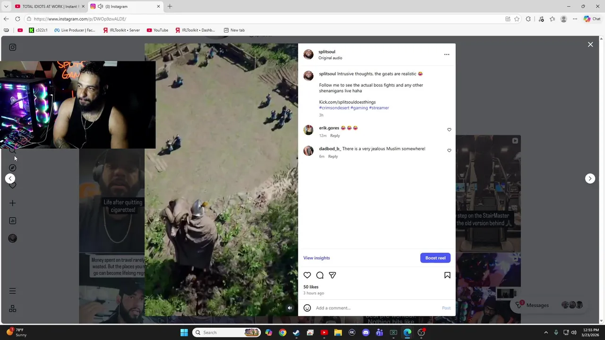Open YouTube bookmark in favorites bar

pos(157,30)
